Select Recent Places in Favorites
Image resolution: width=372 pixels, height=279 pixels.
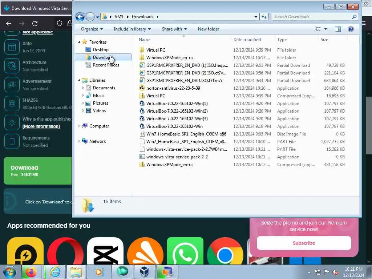click(x=106, y=65)
